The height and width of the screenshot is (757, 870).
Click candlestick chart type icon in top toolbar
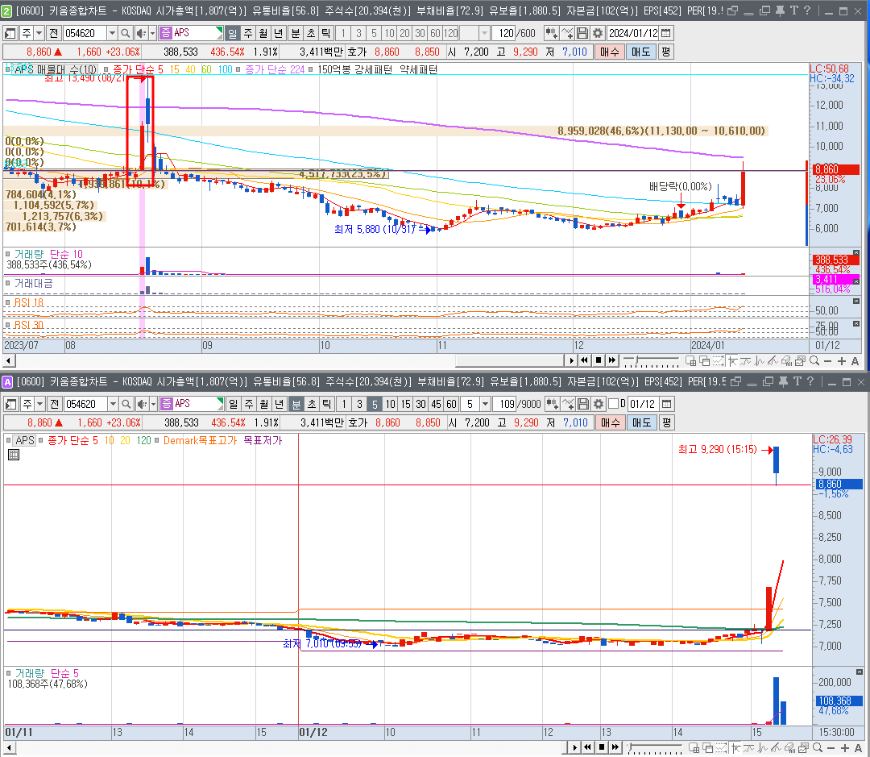[551, 33]
